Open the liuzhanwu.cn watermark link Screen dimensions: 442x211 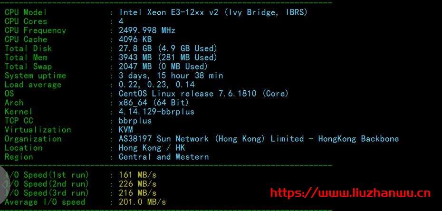click(350, 193)
